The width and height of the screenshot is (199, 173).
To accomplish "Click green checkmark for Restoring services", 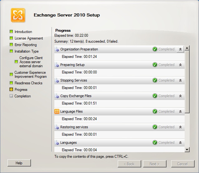I will coord(155,127).
